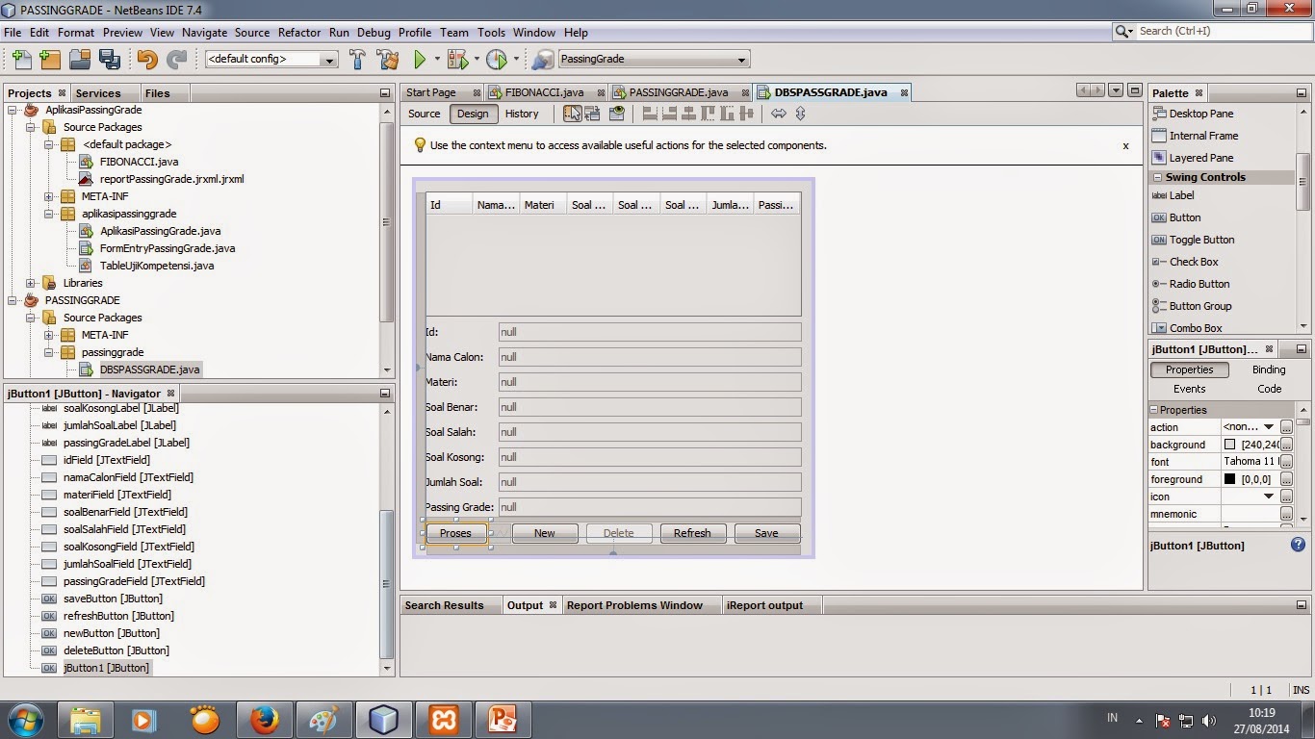
Task: Switch to Source view of the form
Action: (424, 114)
